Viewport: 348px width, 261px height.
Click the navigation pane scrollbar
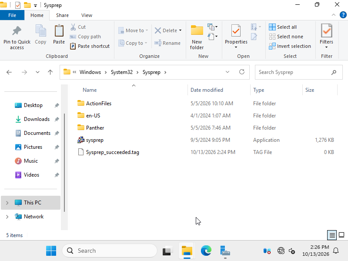(64, 162)
